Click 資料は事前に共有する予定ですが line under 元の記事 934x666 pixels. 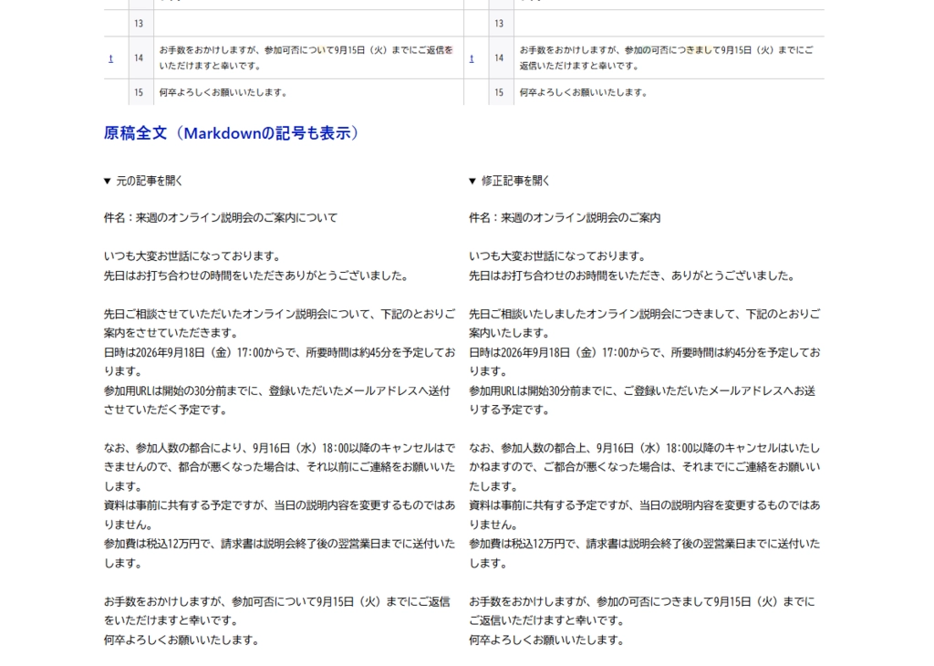279,505
